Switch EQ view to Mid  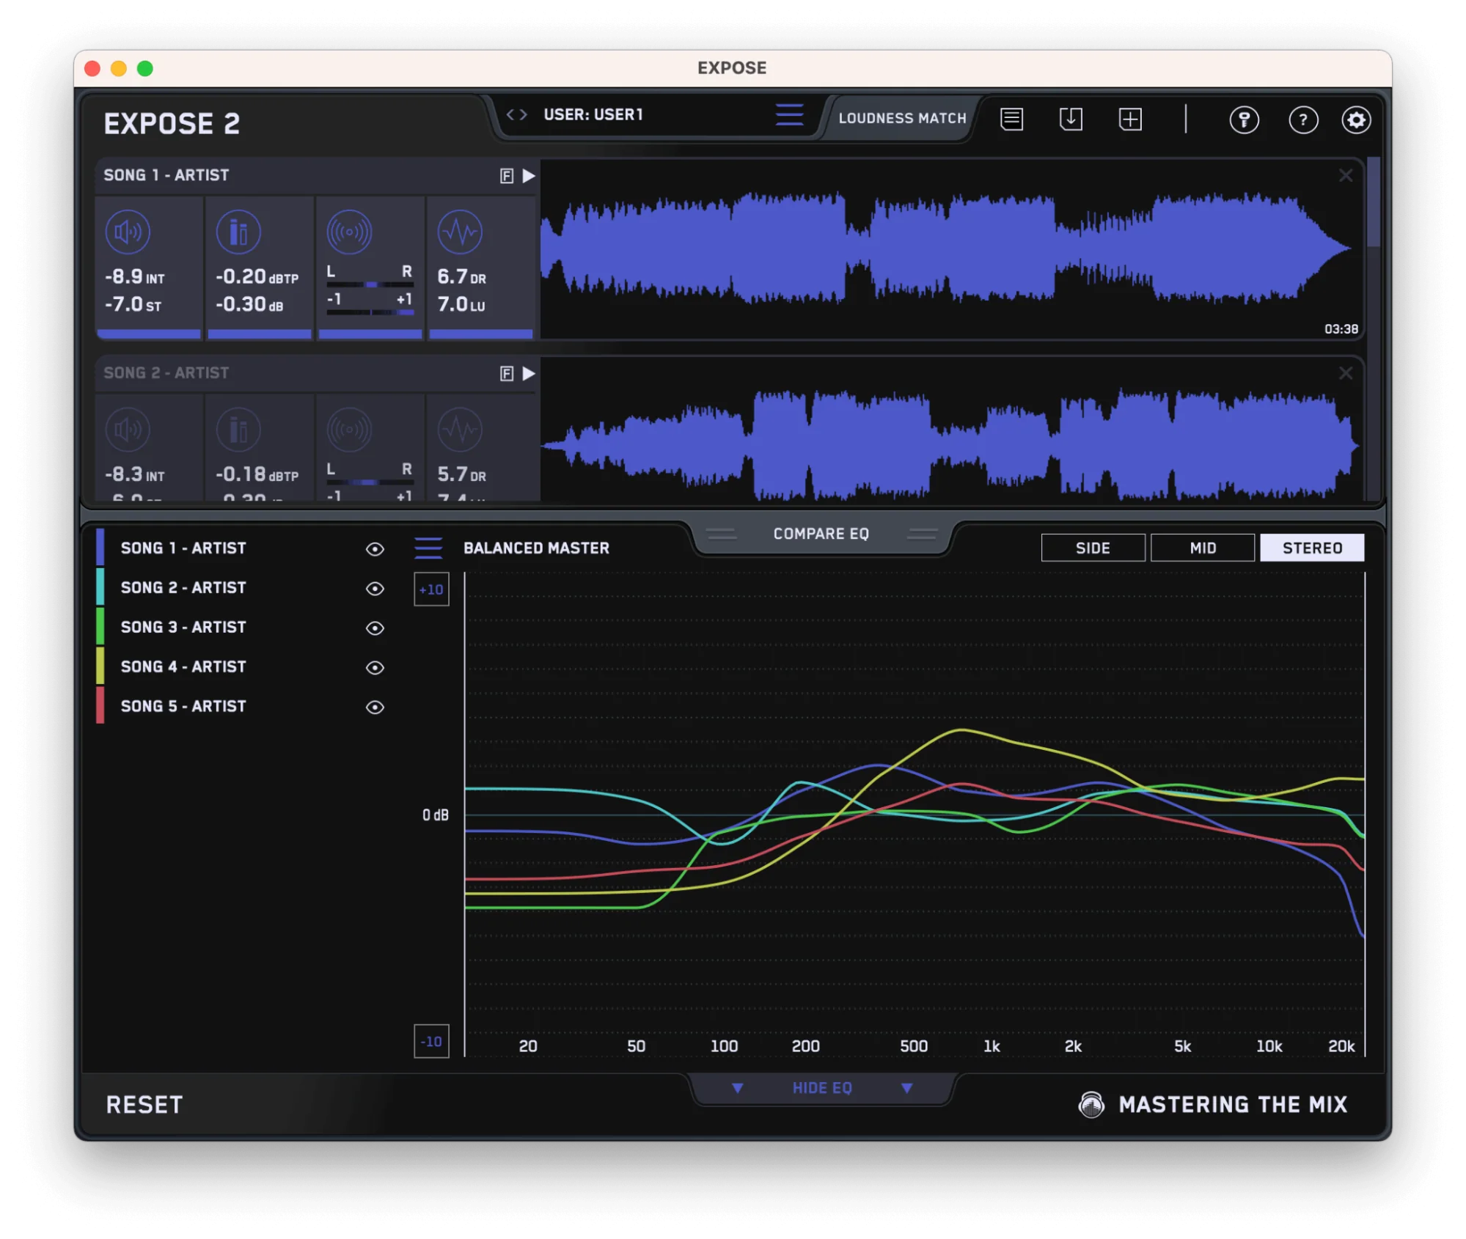click(x=1203, y=548)
